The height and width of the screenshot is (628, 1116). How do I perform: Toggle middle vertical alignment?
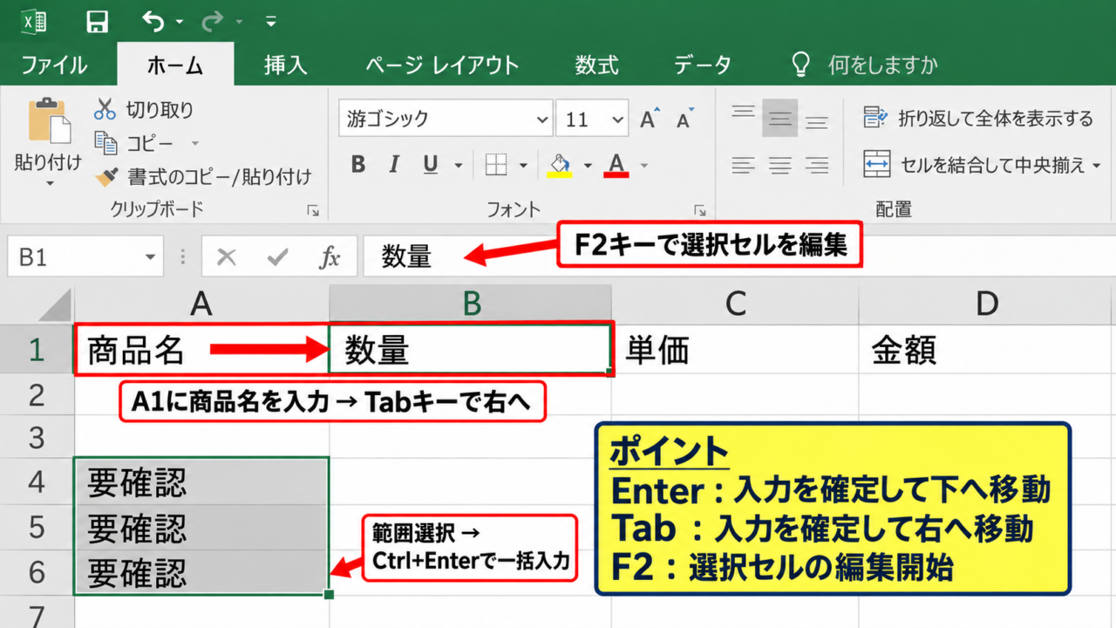pyautogui.click(x=780, y=118)
